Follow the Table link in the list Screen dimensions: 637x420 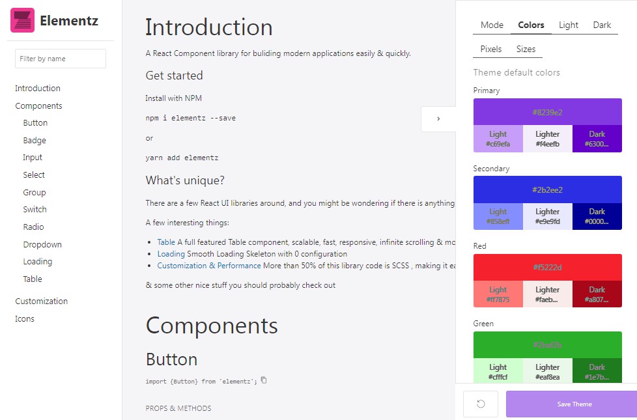[x=166, y=242]
